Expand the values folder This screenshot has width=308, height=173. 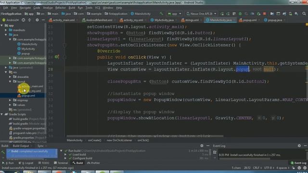click(10, 105)
